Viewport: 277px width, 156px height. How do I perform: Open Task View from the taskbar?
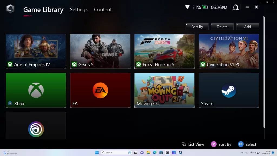(x=136, y=152)
